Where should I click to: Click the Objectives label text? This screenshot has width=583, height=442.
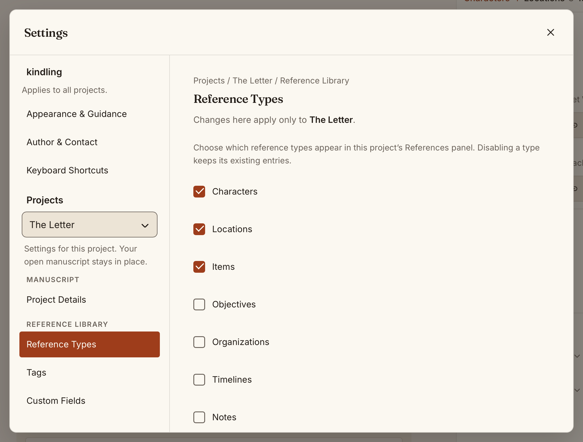pos(234,304)
